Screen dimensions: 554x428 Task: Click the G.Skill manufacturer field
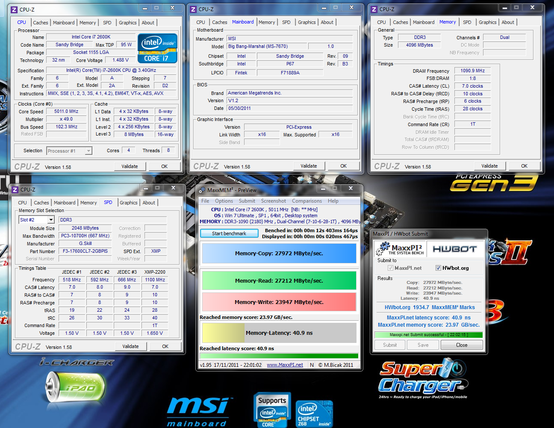pos(85,243)
